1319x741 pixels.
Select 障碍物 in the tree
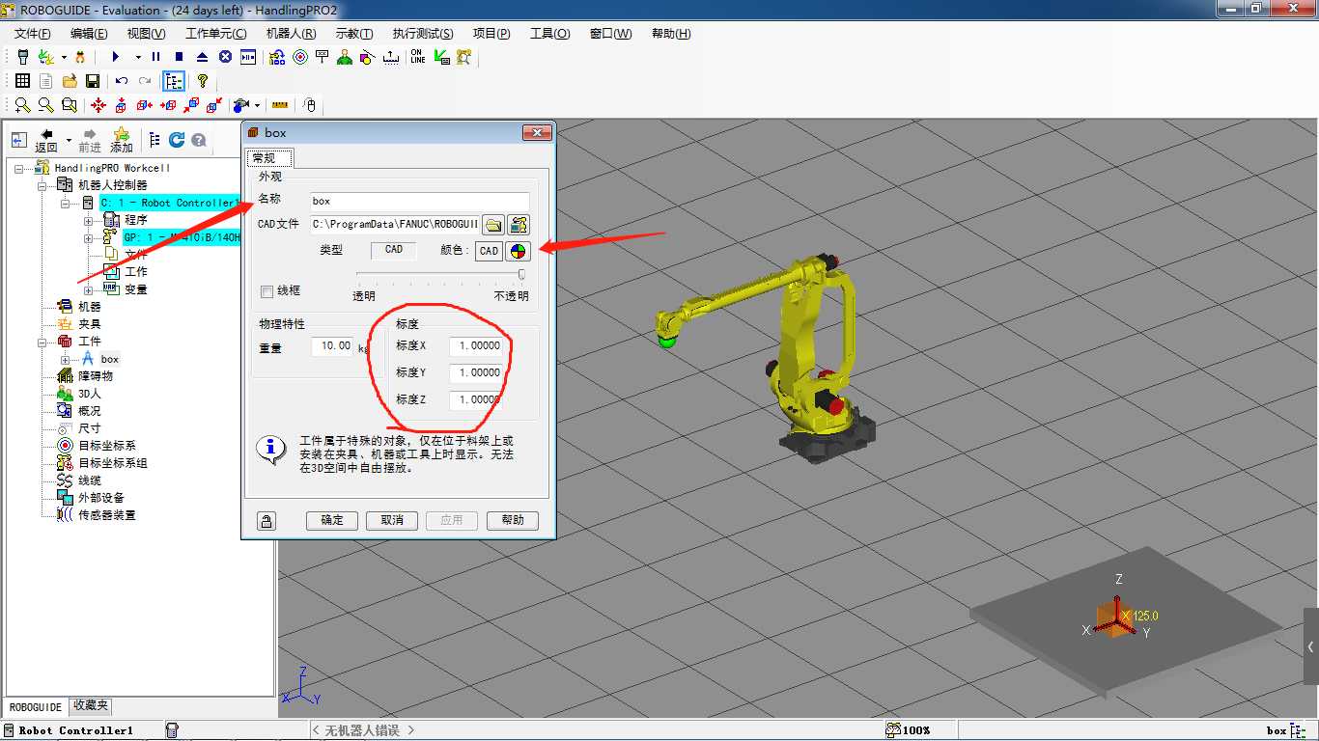pyautogui.click(x=96, y=376)
